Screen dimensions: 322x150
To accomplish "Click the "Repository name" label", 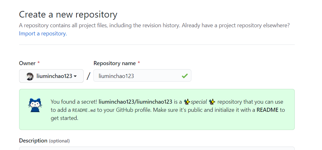I will pos(115,63).
